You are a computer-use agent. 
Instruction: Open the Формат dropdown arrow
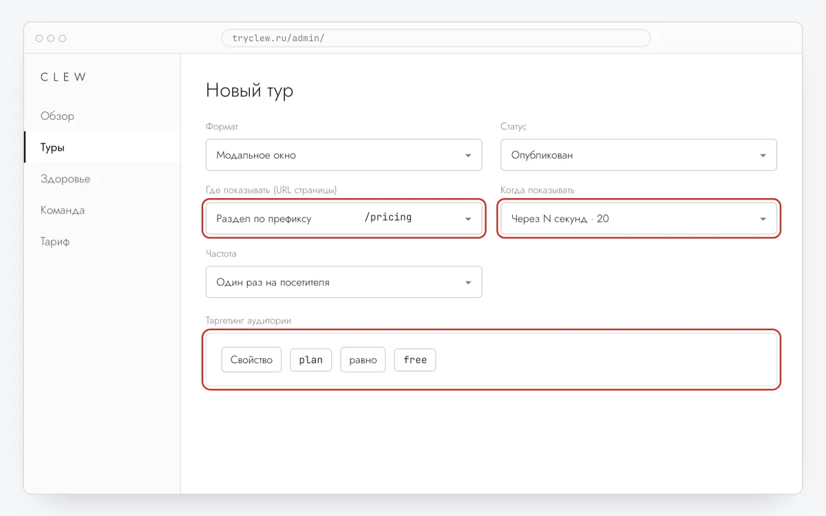coord(468,155)
